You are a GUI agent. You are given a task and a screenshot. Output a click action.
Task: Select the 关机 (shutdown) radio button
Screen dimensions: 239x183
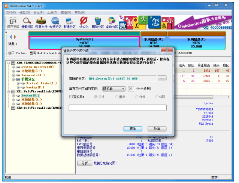tap(96, 97)
